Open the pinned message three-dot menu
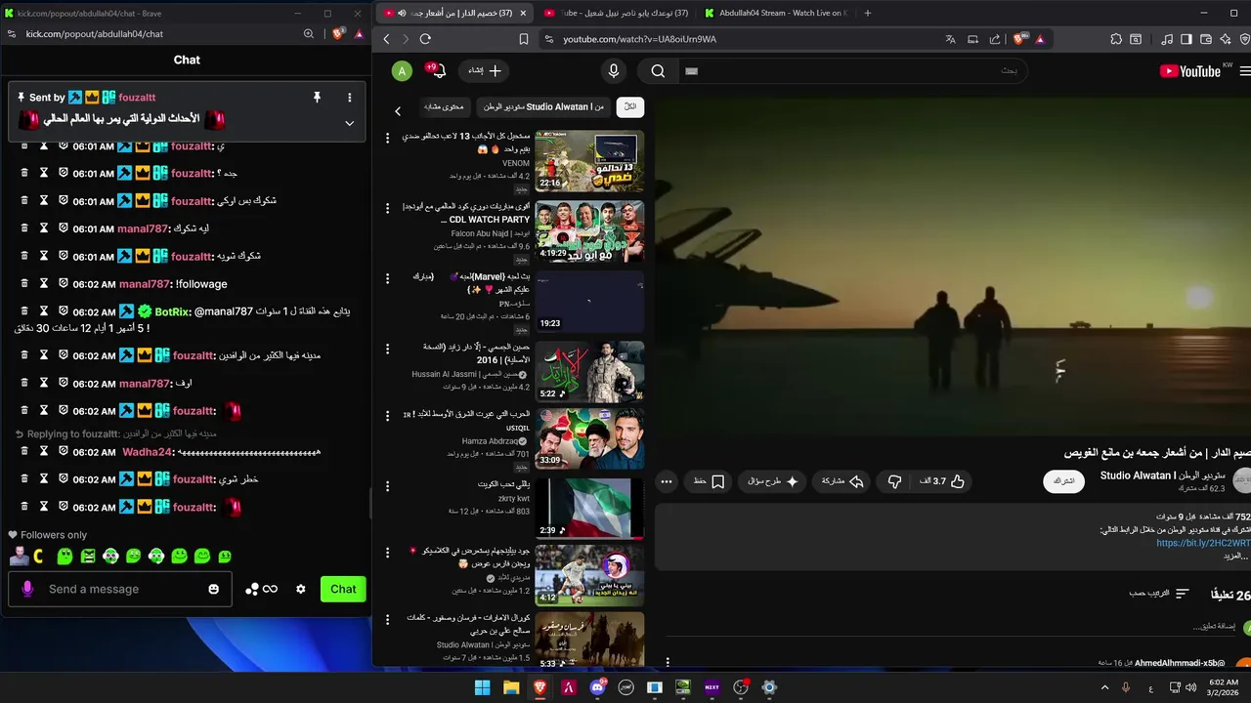Viewport: 1251px width, 703px height. [349, 98]
